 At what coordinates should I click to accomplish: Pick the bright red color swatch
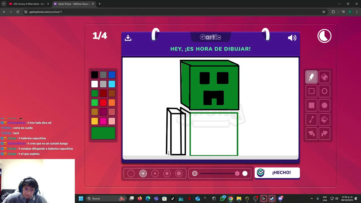click(103, 103)
